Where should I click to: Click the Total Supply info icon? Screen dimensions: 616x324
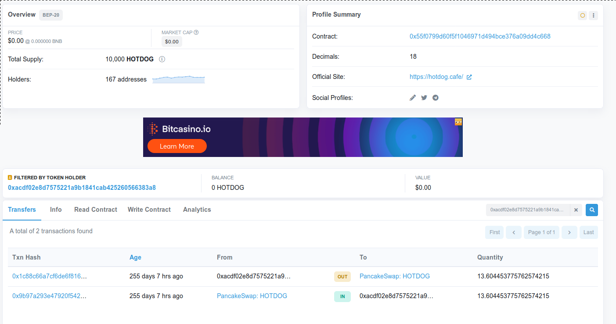click(162, 59)
